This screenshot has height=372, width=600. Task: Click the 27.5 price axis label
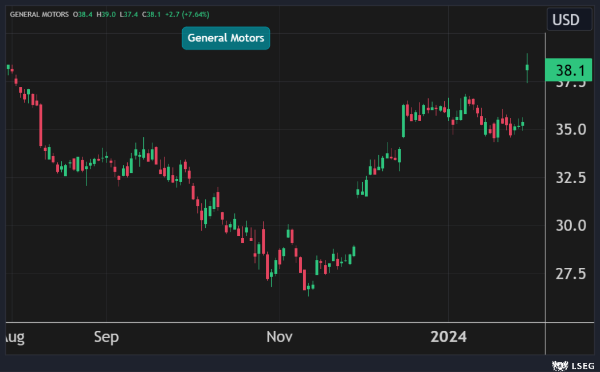coord(570,274)
